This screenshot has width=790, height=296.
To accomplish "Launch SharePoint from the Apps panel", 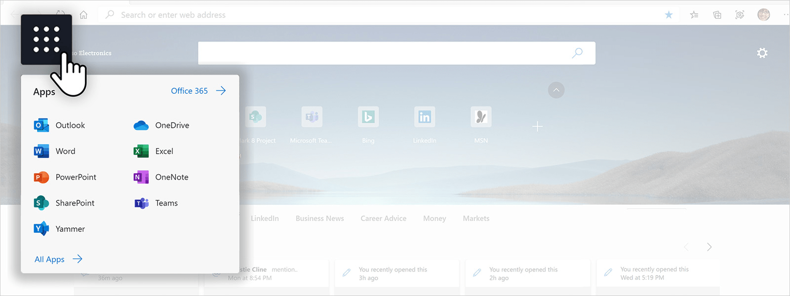I will 64,203.
